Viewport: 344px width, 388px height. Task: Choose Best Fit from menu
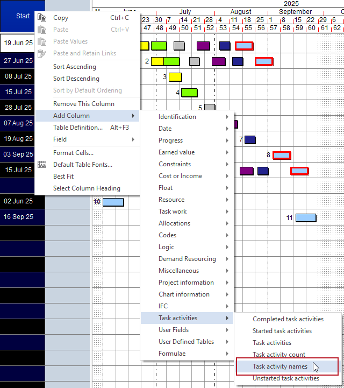pos(88,177)
